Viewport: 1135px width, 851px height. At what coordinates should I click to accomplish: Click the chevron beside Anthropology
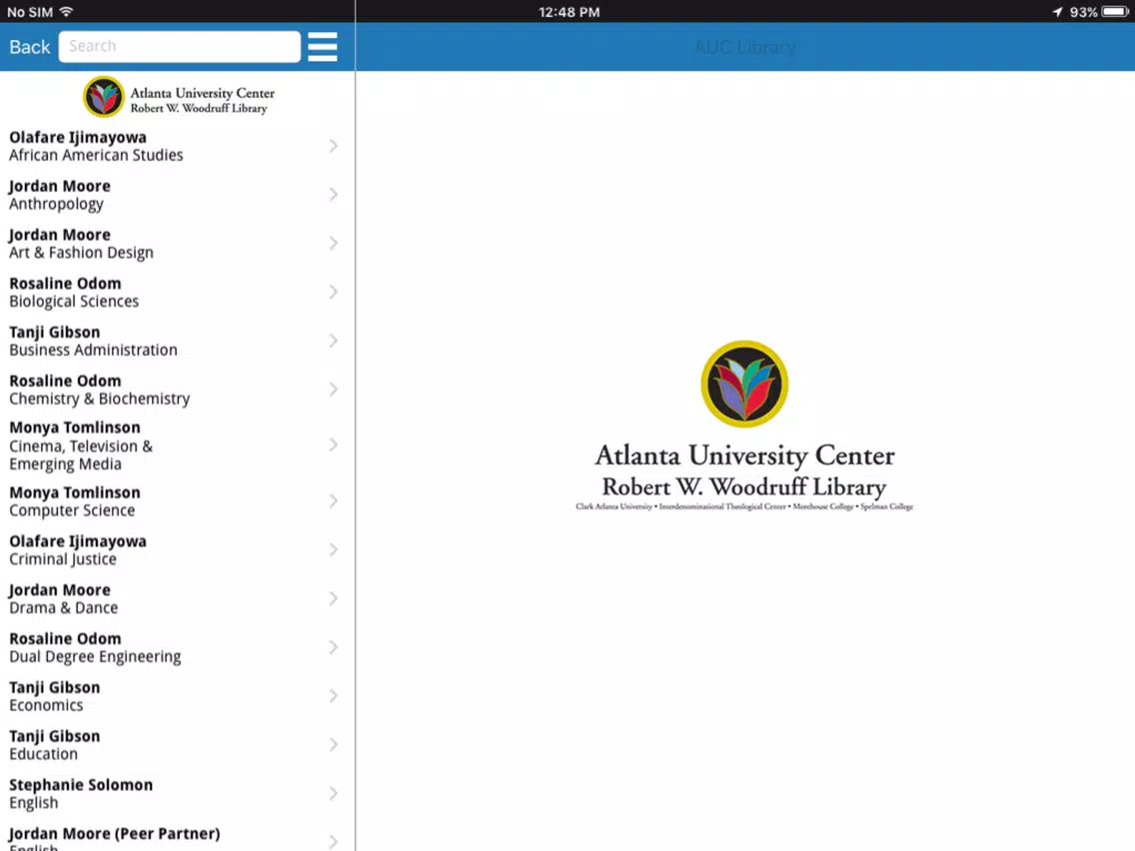333,194
